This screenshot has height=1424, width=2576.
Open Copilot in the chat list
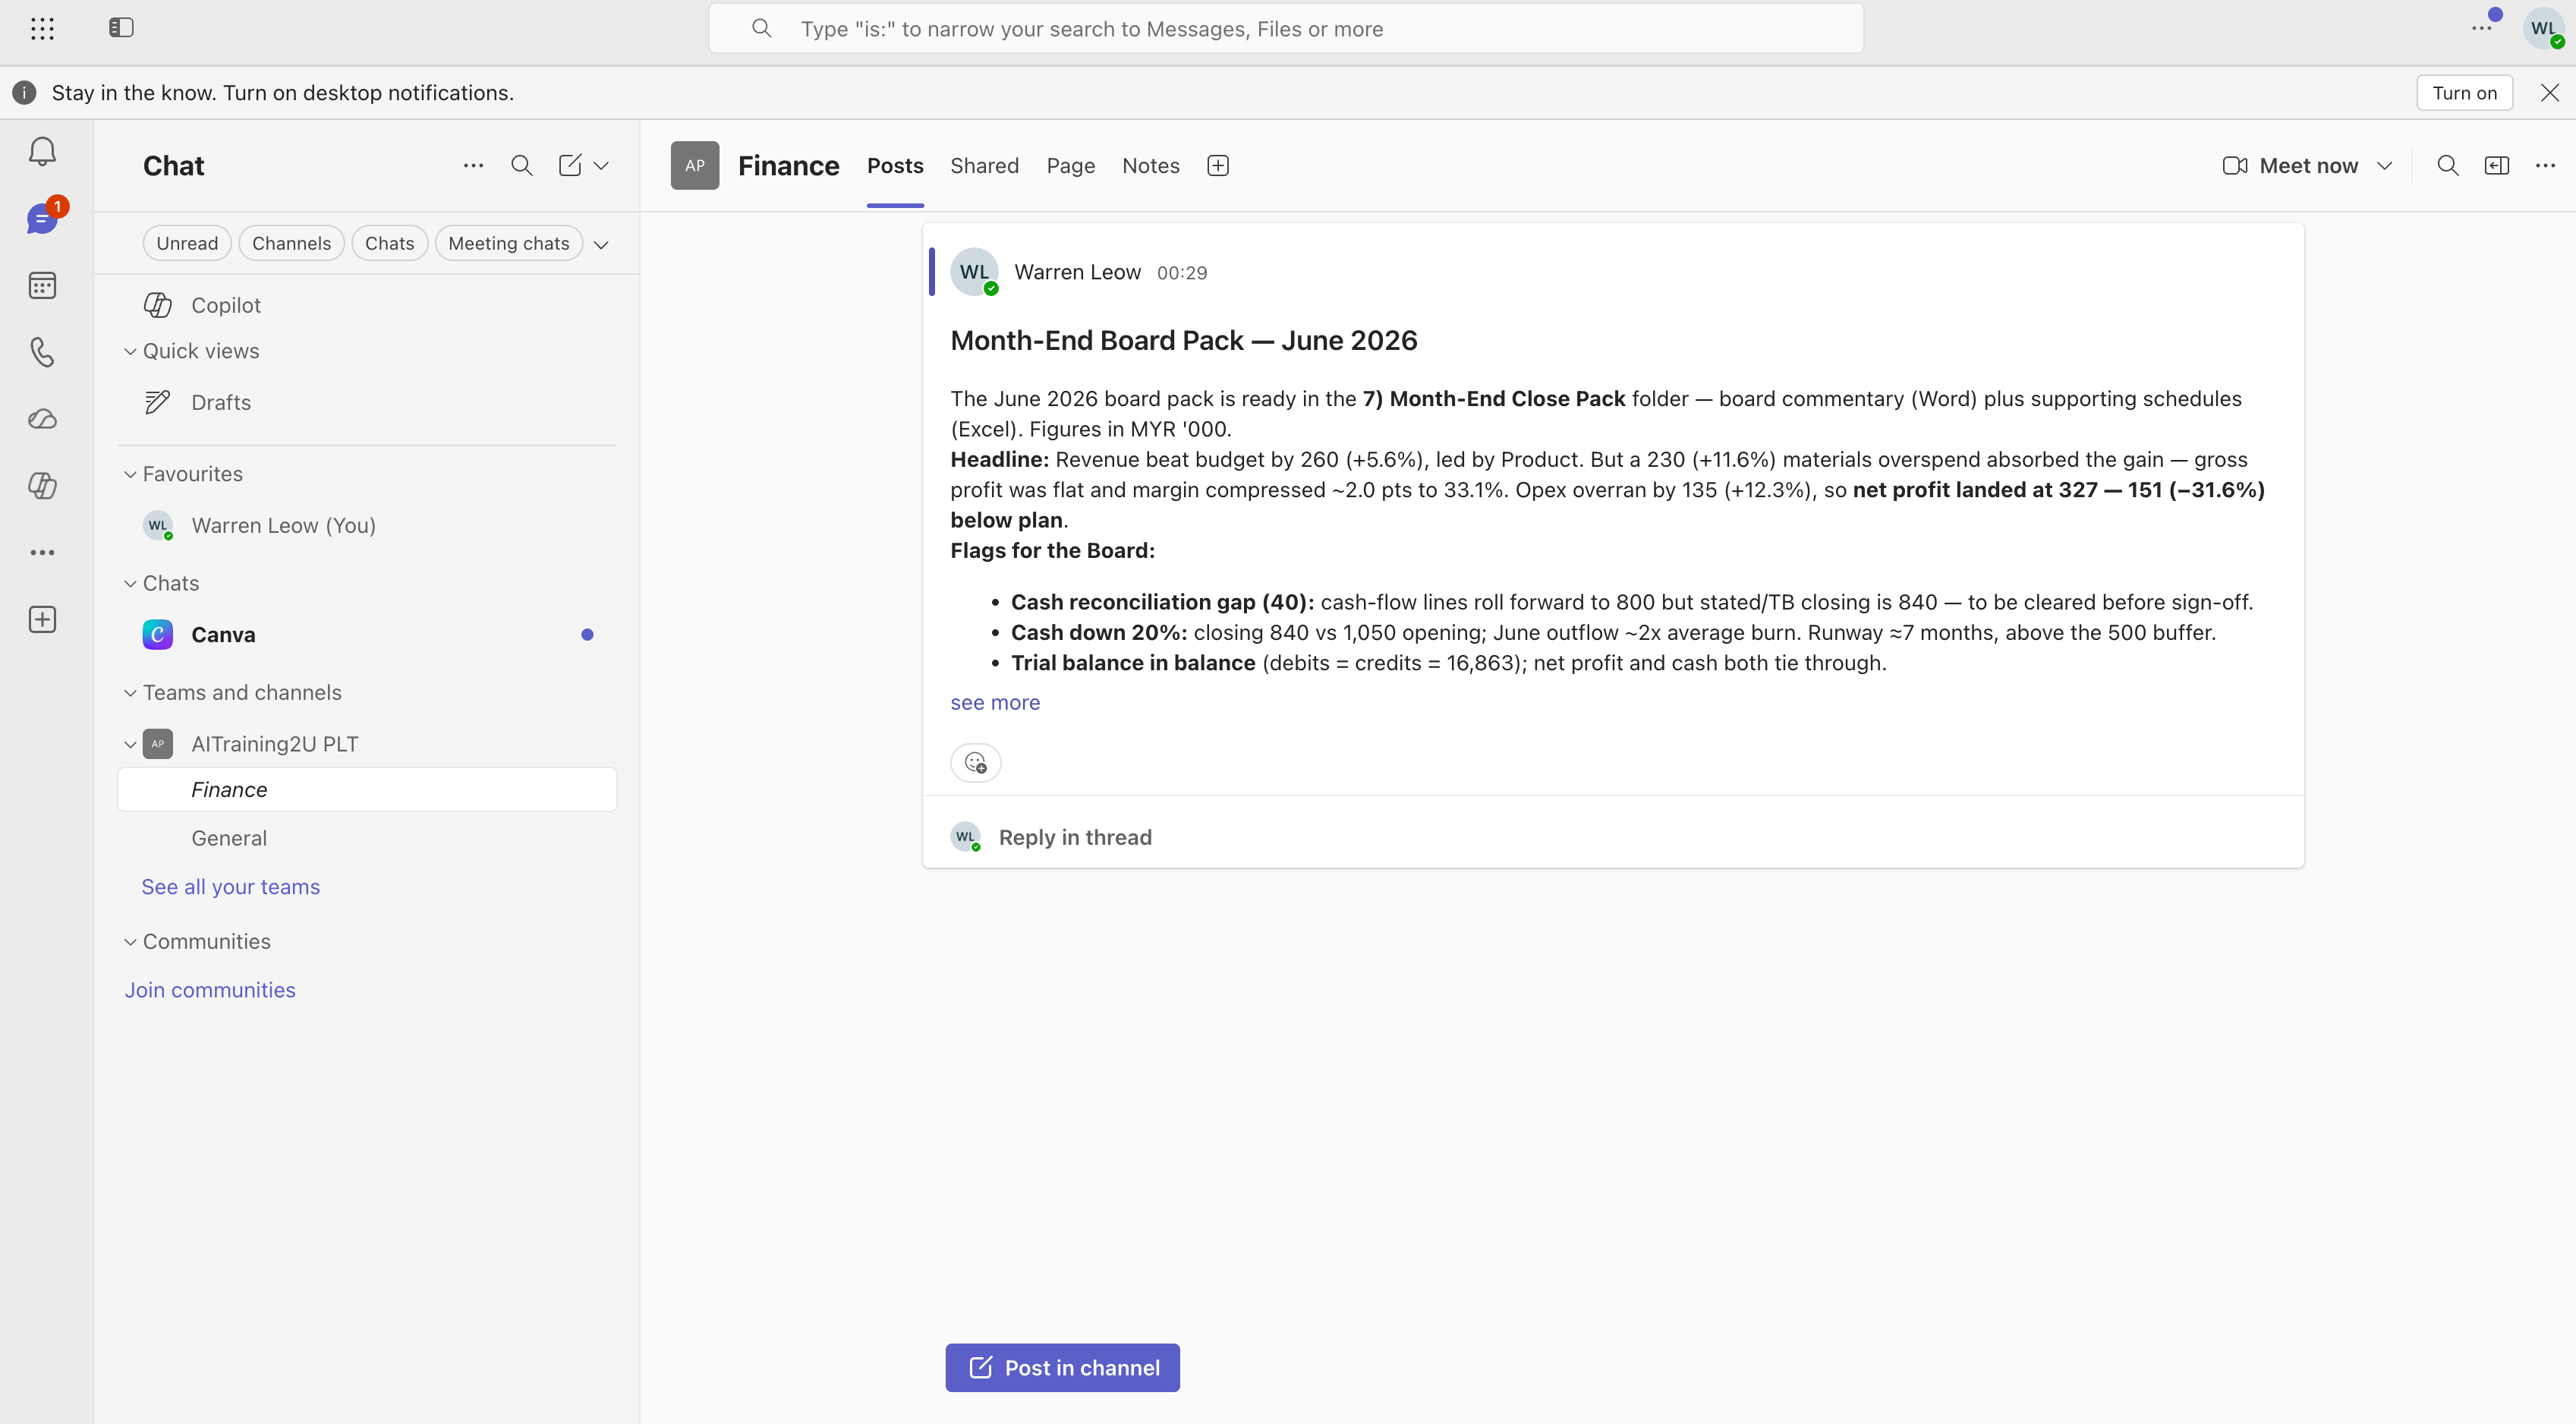(367, 305)
